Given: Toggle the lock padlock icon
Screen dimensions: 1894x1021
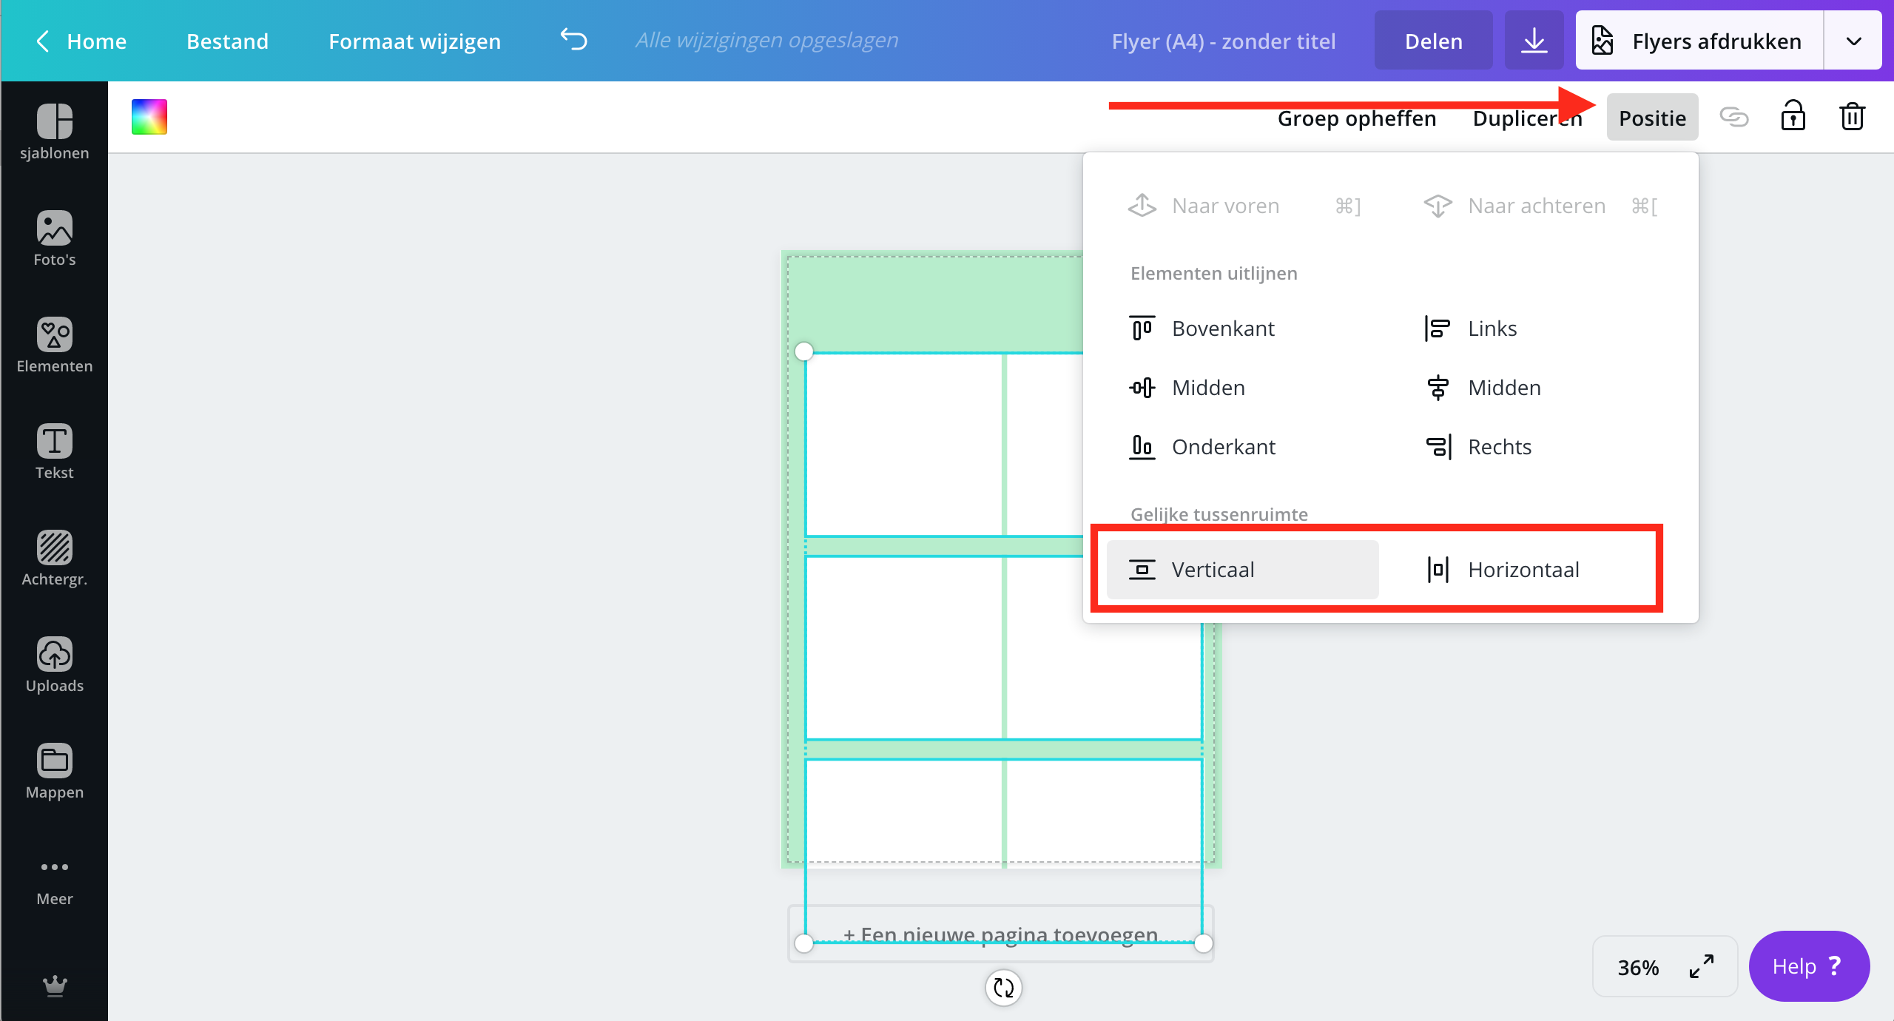Looking at the screenshot, I should 1793,117.
